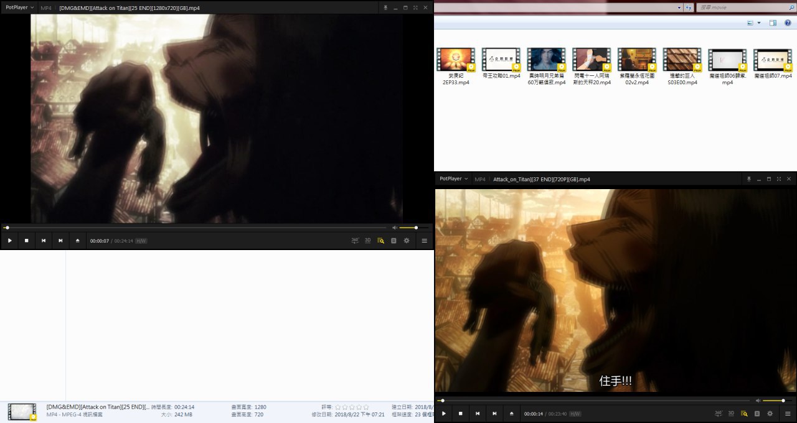
Task: Click the 00:00:07 elapsed time display
Action: tap(100, 241)
